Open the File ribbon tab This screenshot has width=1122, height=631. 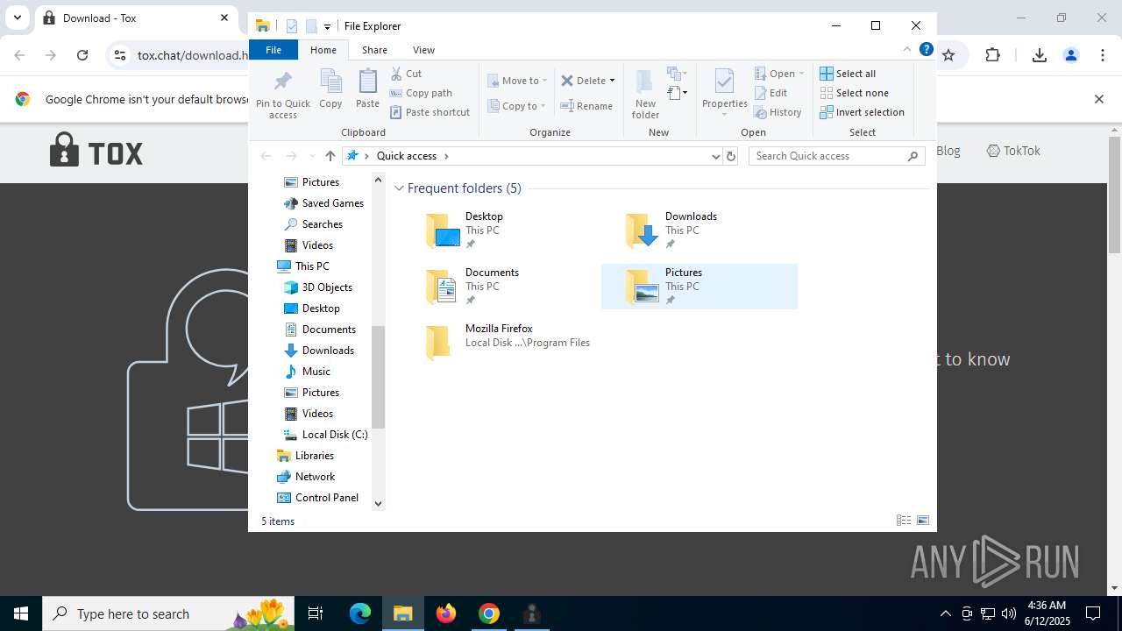[273, 50]
